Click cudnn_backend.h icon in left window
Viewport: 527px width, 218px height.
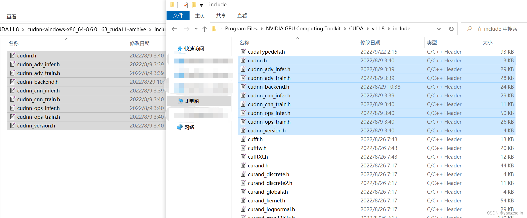pos(12,82)
